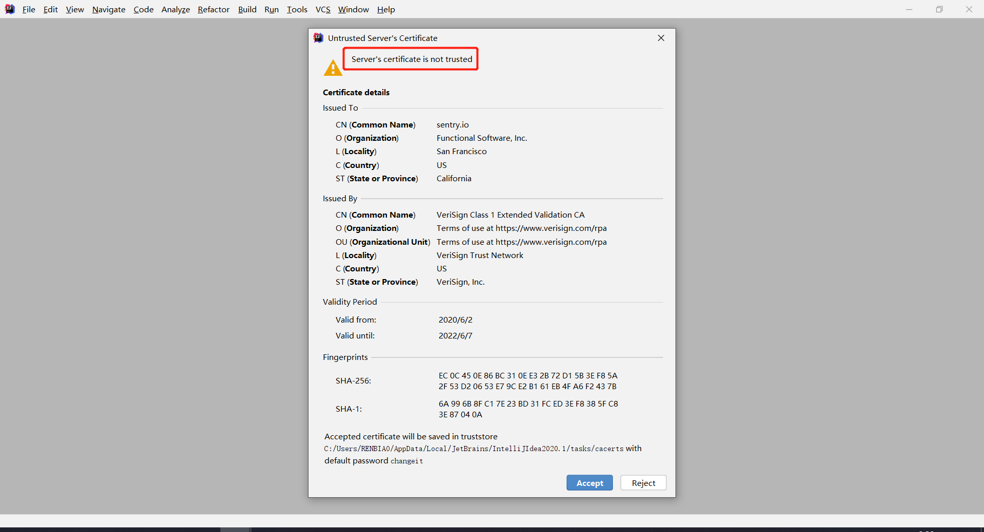Viewport: 984px width, 532px height.
Task: Click the Organizational Unit terms-of-use value
Action: point(522,242)
